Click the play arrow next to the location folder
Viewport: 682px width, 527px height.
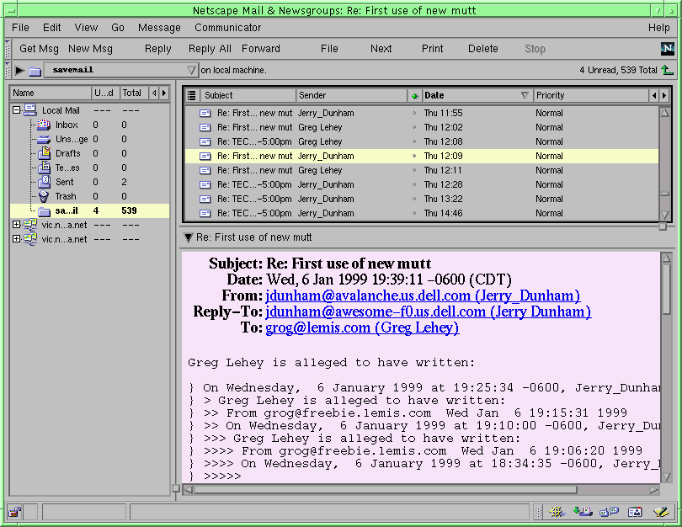[19, 70]
